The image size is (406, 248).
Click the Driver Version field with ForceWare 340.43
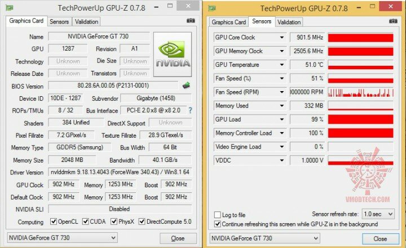click(120, 172)
